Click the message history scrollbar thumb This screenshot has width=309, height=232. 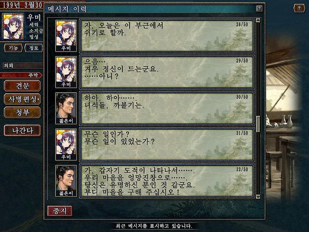tap(258, 124)
